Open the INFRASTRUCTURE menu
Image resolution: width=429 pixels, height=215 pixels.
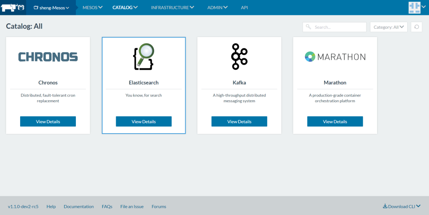tap(172, 8)
